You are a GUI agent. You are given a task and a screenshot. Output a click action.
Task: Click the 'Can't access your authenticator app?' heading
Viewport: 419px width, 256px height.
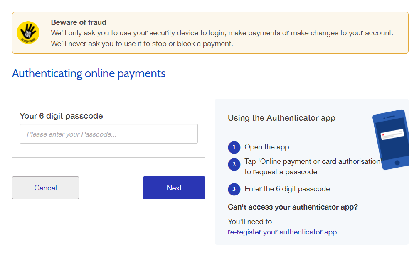point(293,207)
